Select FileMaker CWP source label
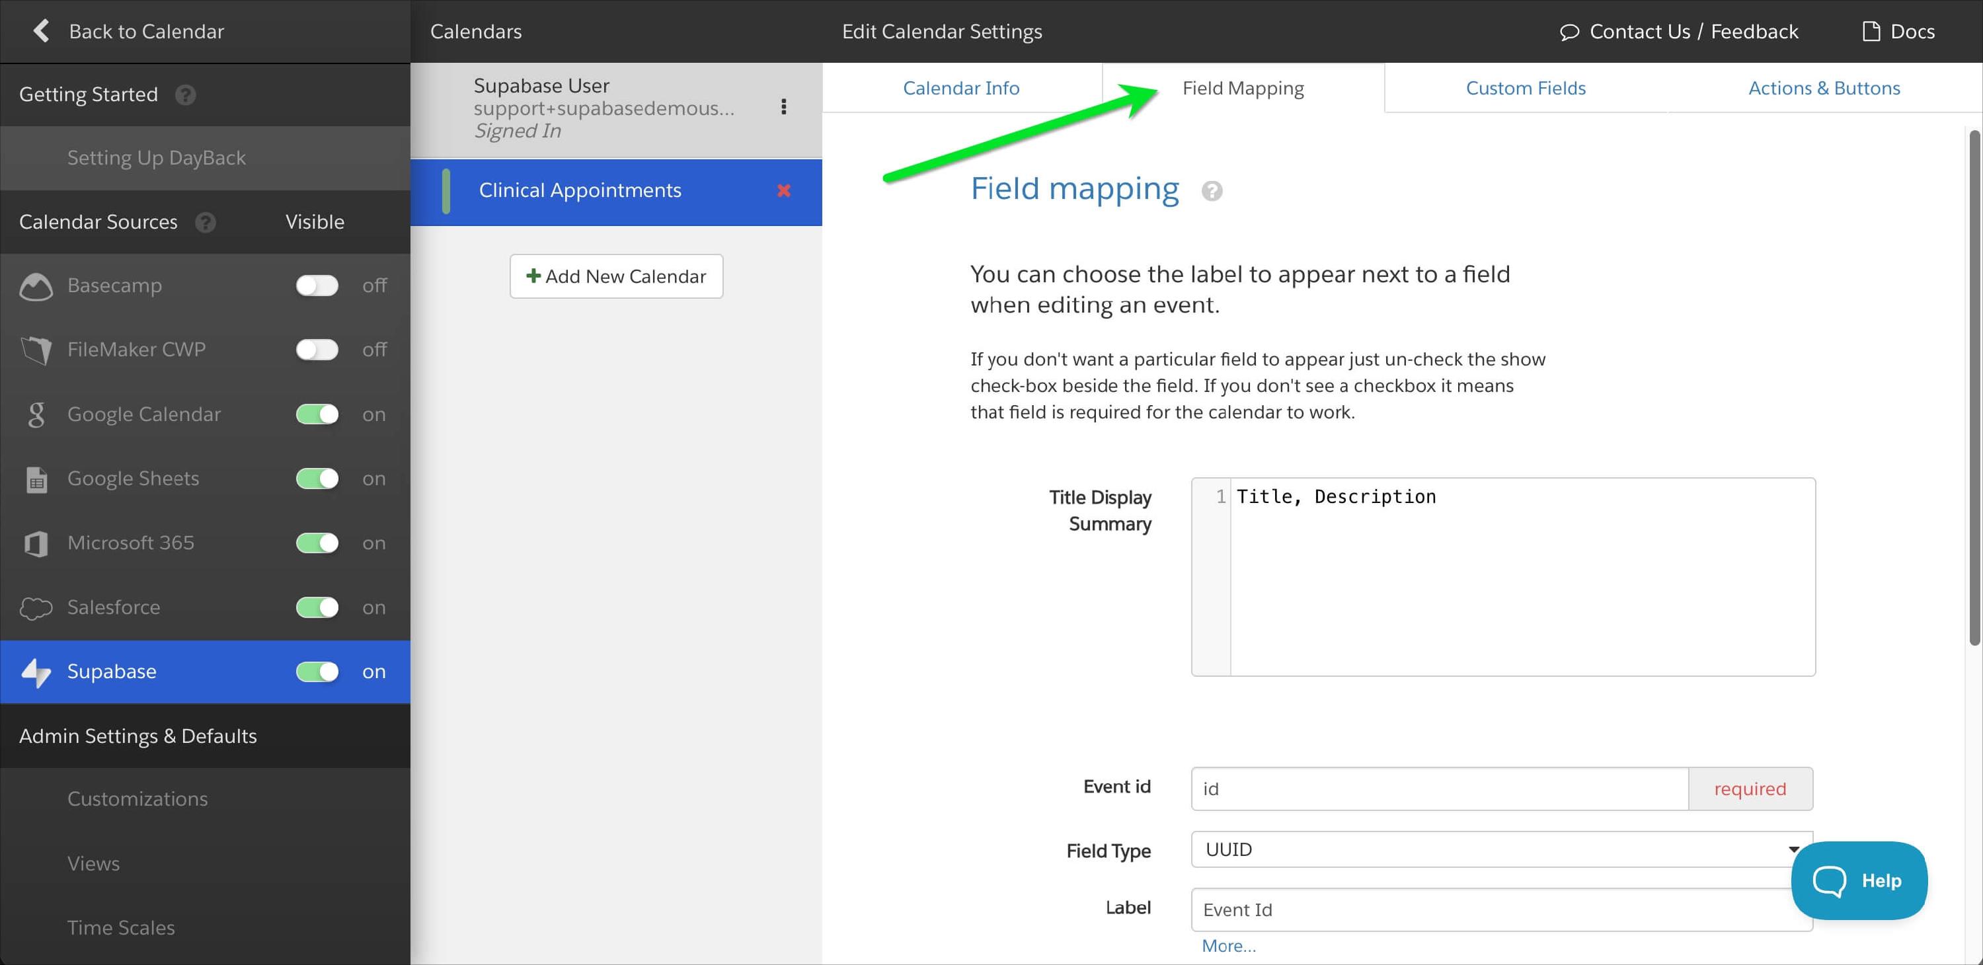Screen dimensions: 1983x965 click(136, 350)
